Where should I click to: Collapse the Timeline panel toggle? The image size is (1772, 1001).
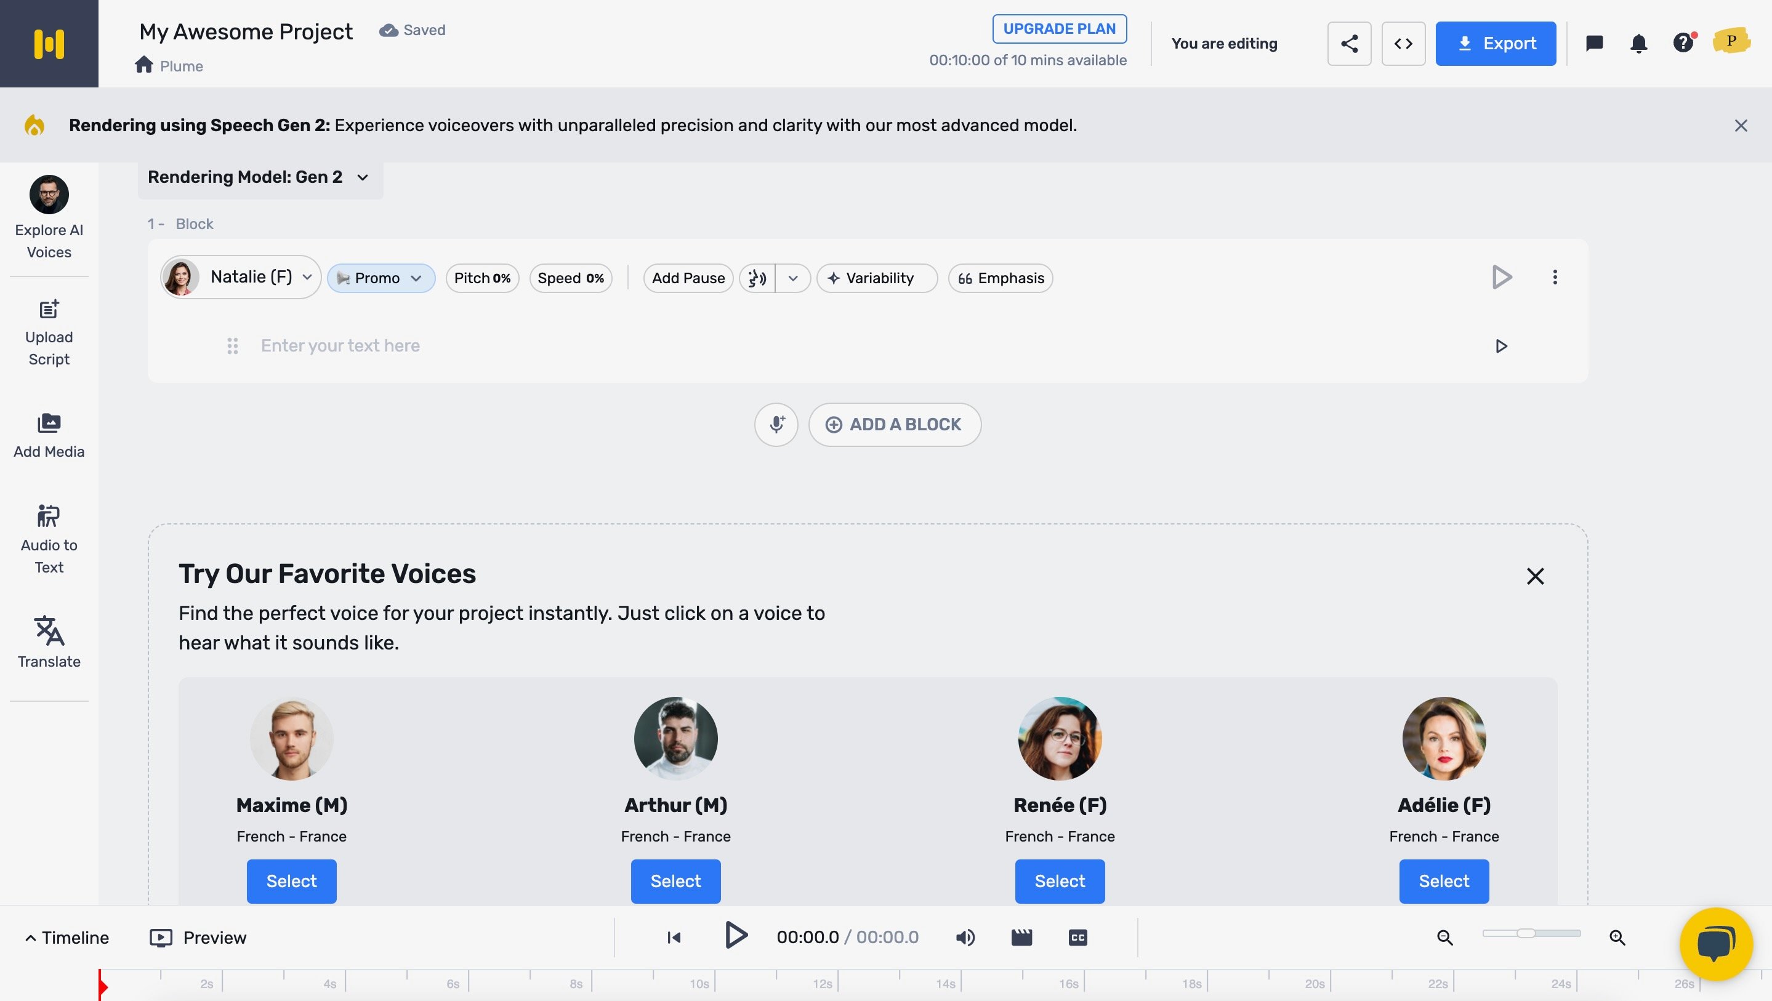pos(67,937)
